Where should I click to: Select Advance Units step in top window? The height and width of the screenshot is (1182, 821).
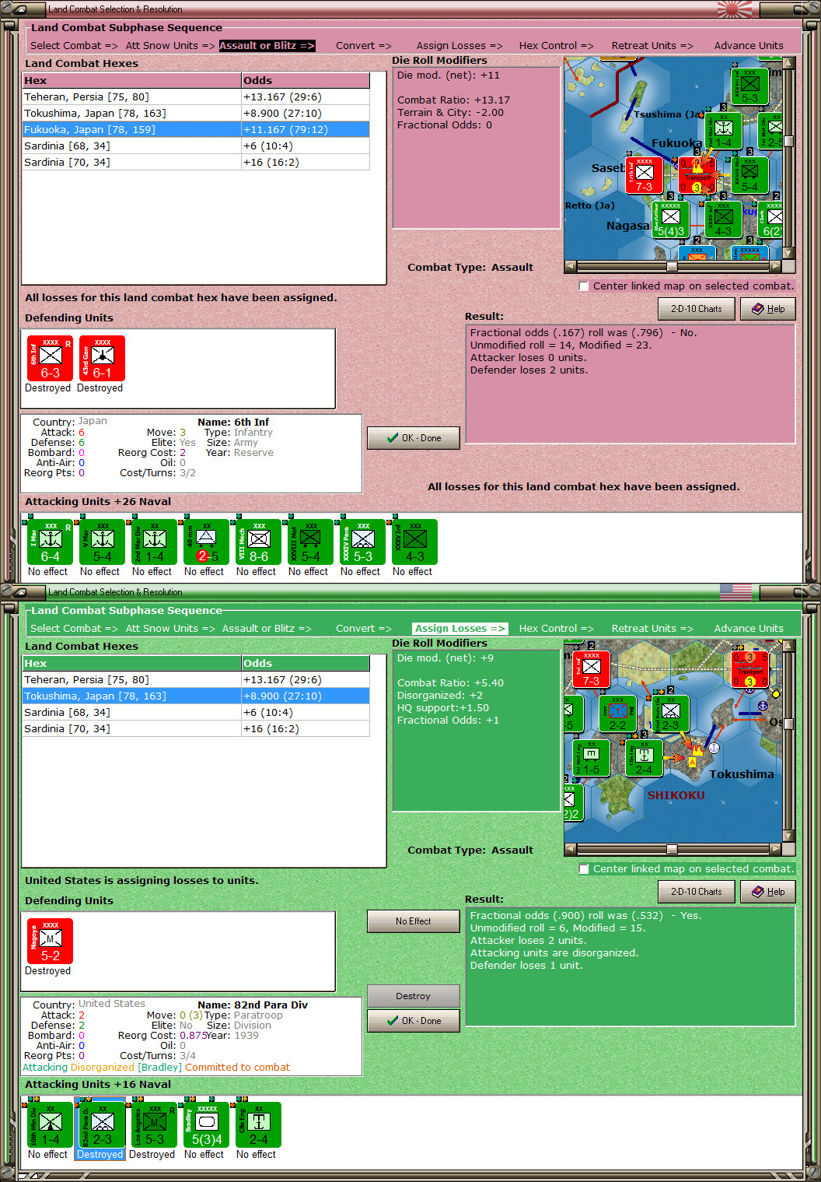pos(749,46)
